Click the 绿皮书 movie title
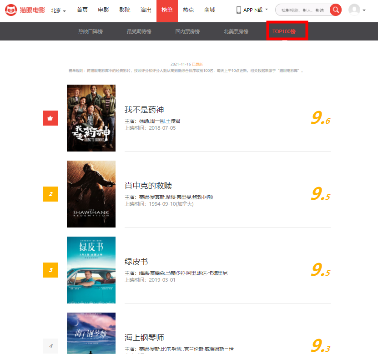This screenshot has height=354, width=378. [x=136, y=262]
